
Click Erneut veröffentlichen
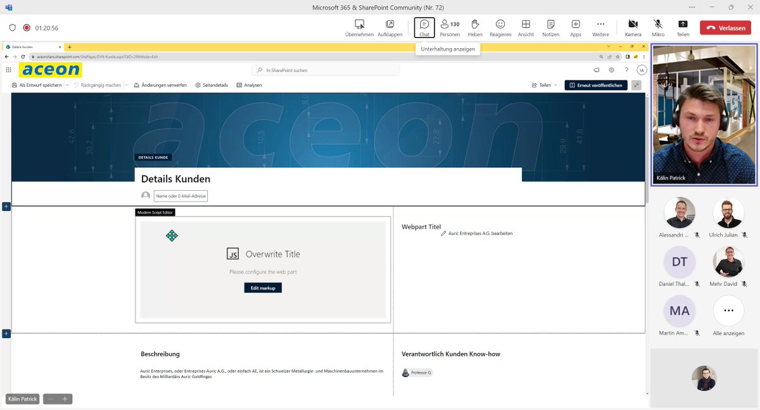point(596,85)
